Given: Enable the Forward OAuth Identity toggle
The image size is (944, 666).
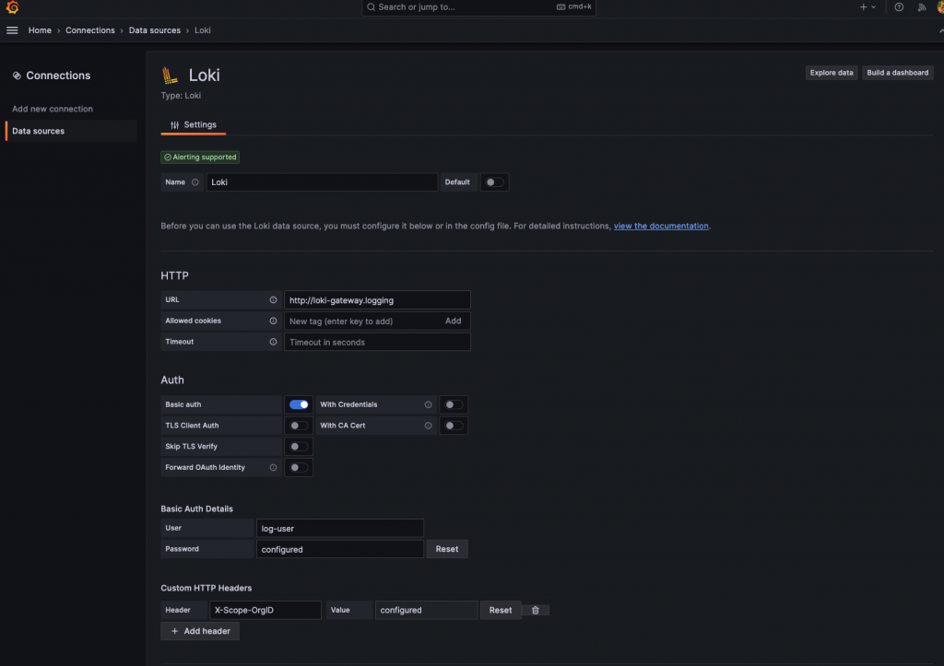Looking at the screenshot, I should [x=299, y=467].
